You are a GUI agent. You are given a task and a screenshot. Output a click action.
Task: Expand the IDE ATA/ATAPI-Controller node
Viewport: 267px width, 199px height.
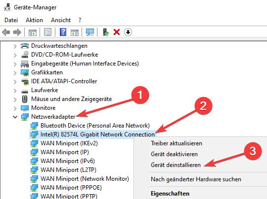point(15,82)
